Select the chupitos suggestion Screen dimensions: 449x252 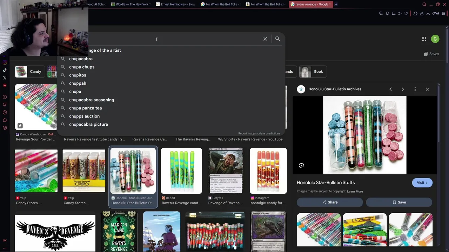[x=171, y=75]
